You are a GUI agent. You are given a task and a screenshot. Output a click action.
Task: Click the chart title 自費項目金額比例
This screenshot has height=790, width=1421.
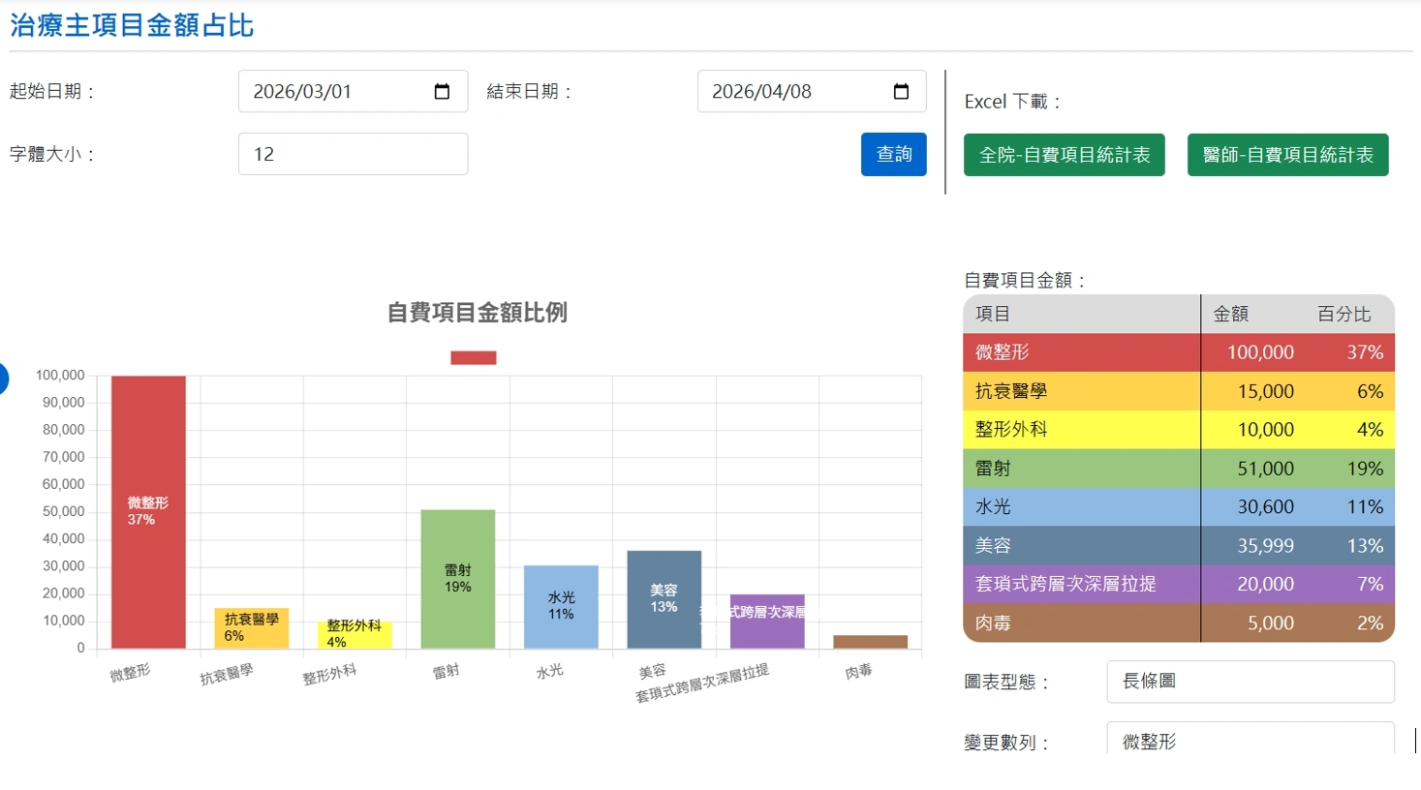[477, 313]
